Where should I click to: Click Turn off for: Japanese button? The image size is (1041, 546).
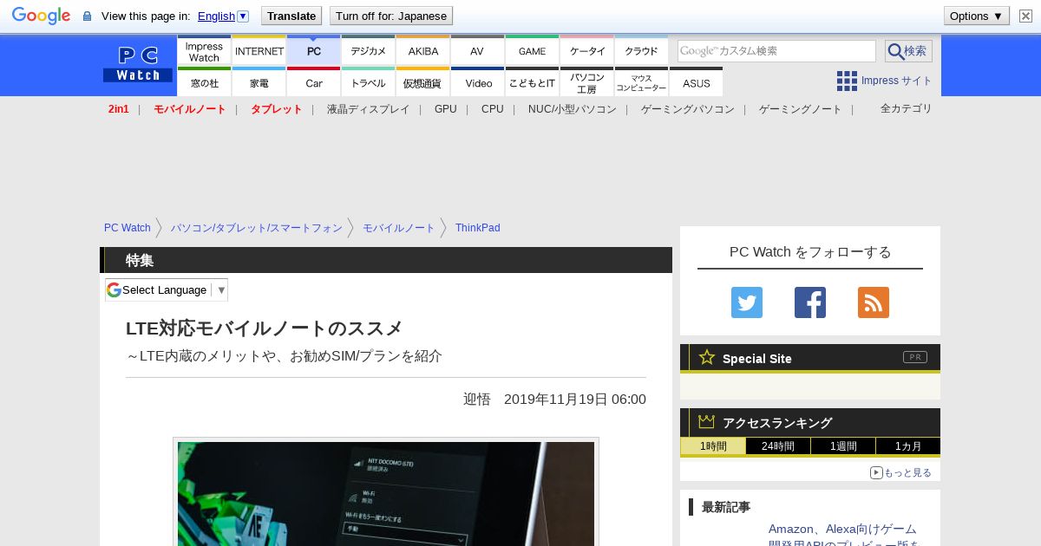[x=391, y=16]
